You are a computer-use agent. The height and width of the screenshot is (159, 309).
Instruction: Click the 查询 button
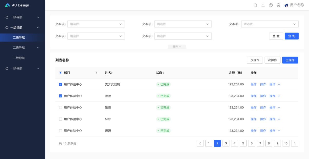pyautogui.click(x=292, y=36)
